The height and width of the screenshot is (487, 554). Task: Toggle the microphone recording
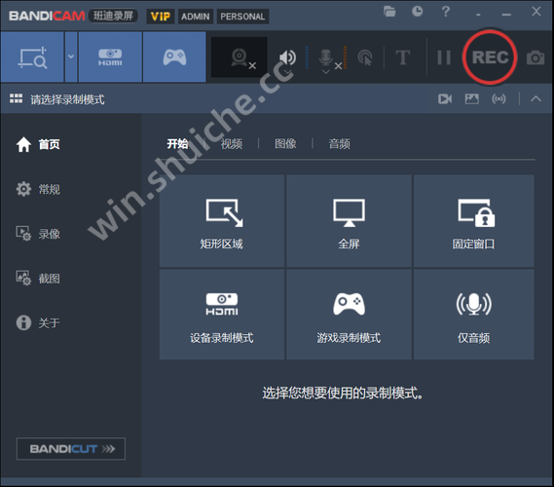coord(326,57)
